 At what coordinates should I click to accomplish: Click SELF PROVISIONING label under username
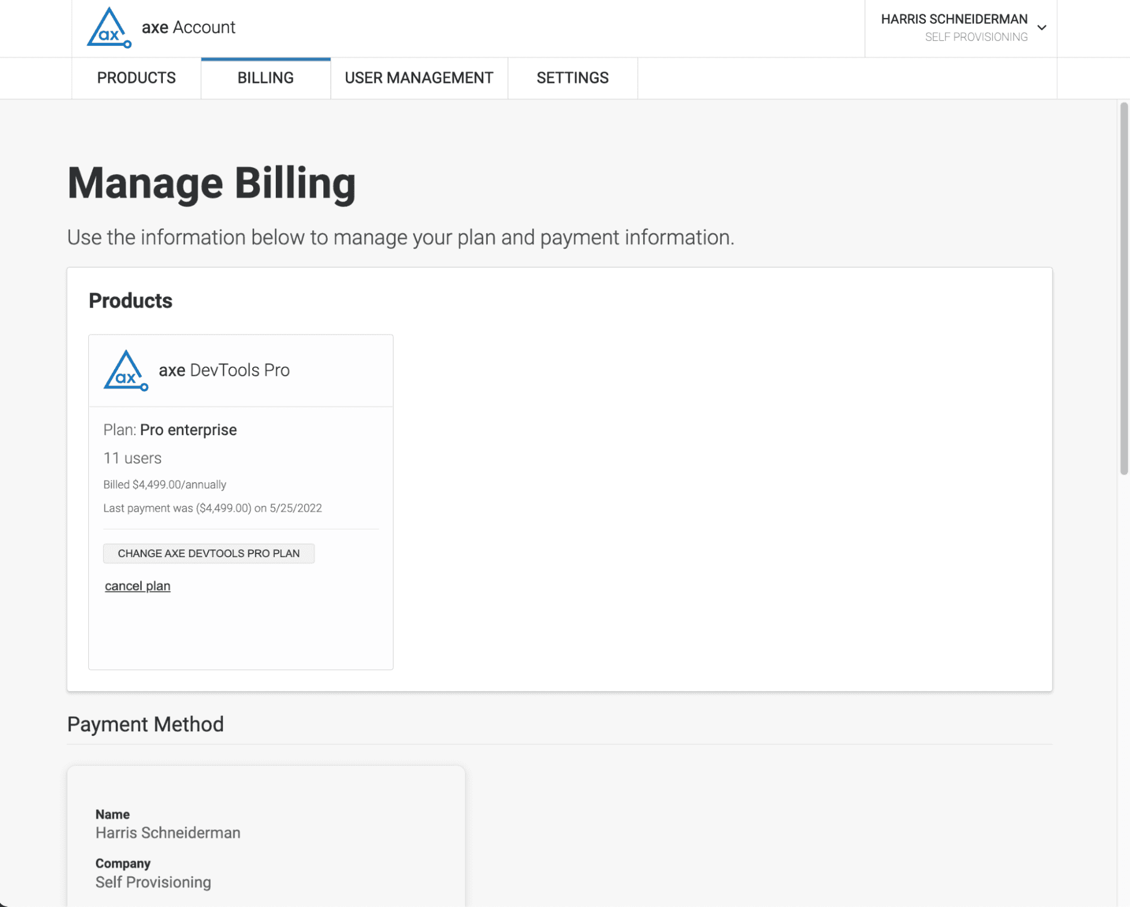tap(976, 37)
